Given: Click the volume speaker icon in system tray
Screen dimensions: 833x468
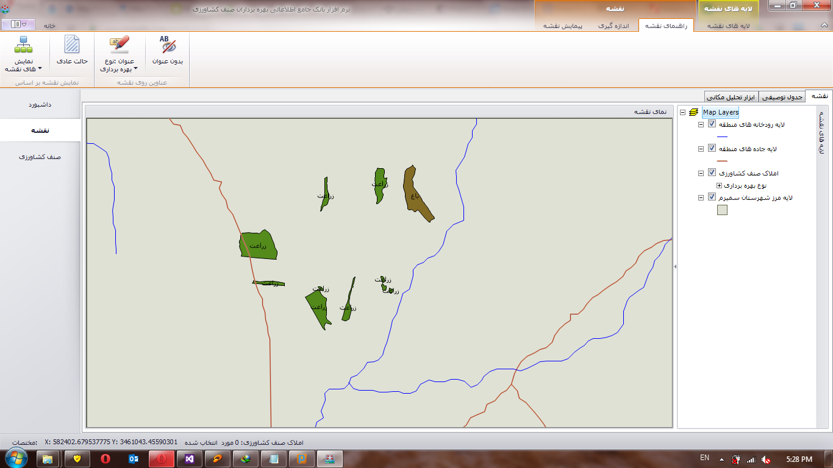Looking at the screenshot, I should (766, 459).
